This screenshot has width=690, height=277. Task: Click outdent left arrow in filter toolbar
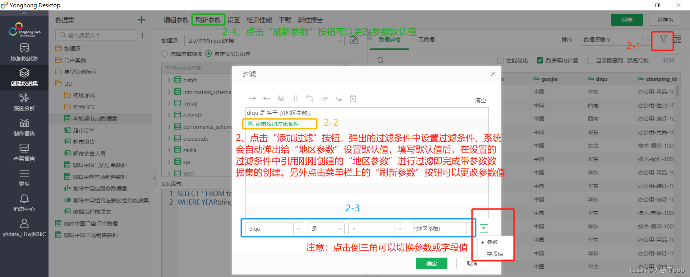click(267, 98)
